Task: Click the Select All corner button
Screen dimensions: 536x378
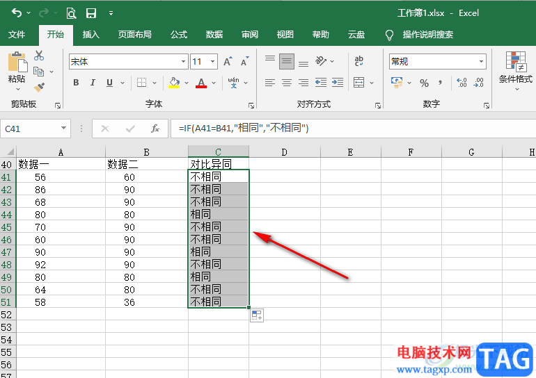Action: (8, 151)
